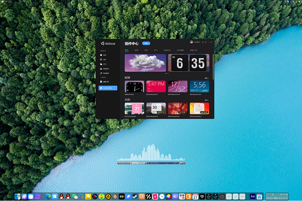302x201 pixels.
Task: Click the rocket launcher icon in dock
Action: click(24, 196)
